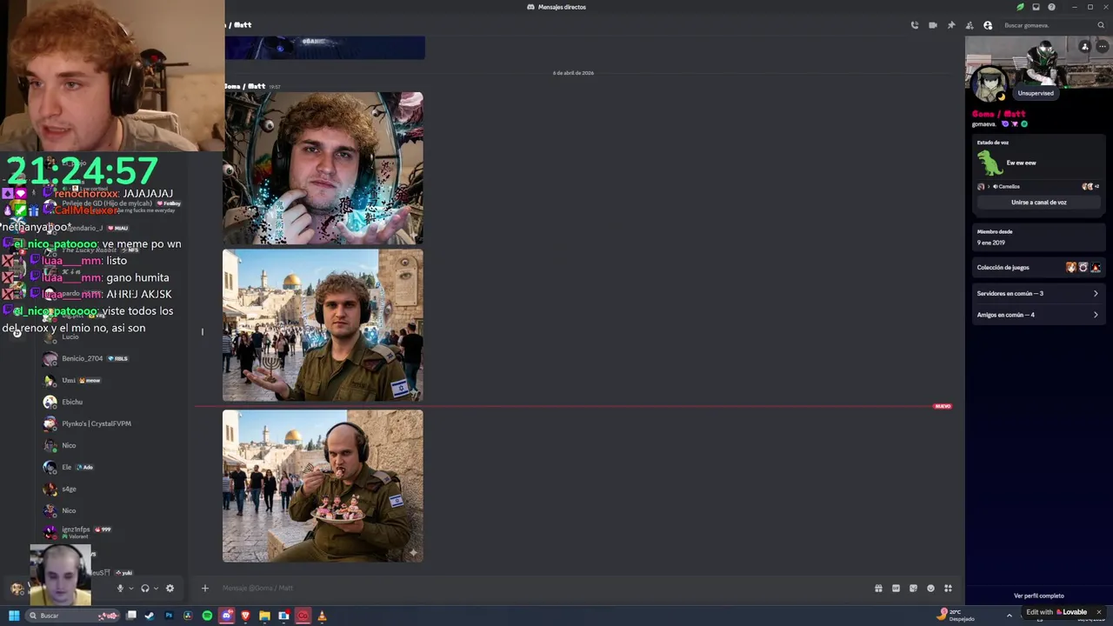Open microphone input options arrow
This screenshot has height=626, width=1113.
point(131,589)
